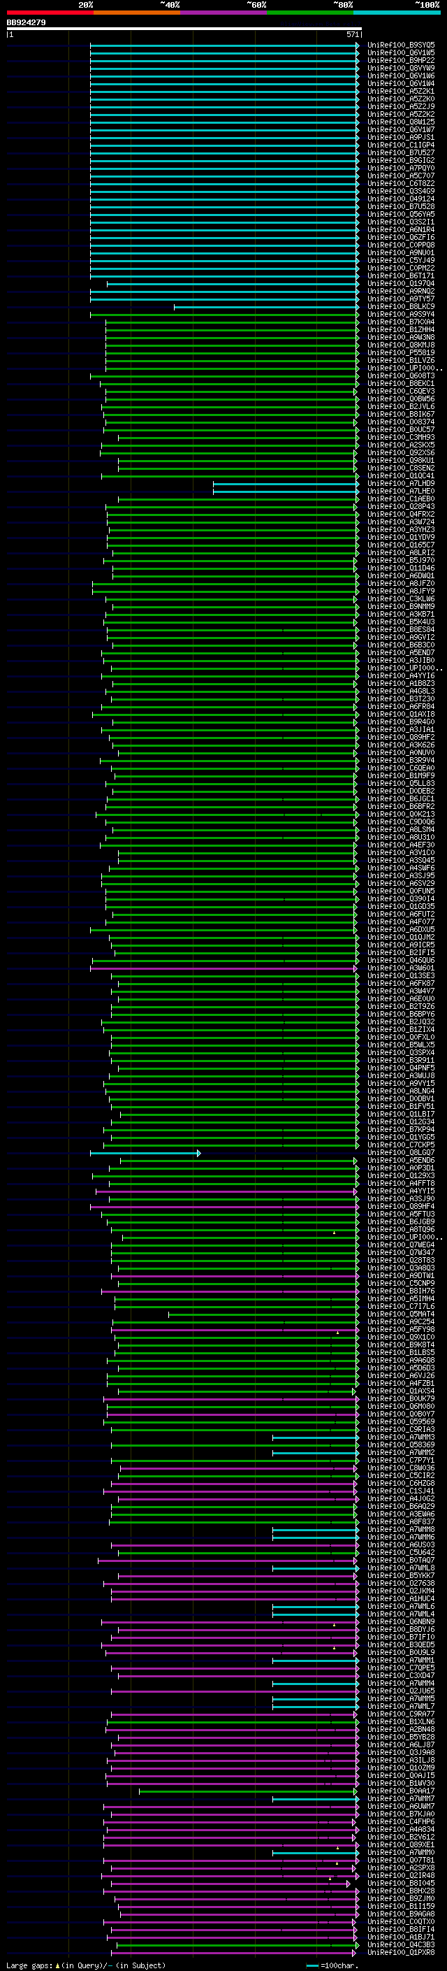The height and width of the screenshot is (1971, 447).
Task: Click the query end position 571
Action: pyautogui.click(x=352, y=34)
